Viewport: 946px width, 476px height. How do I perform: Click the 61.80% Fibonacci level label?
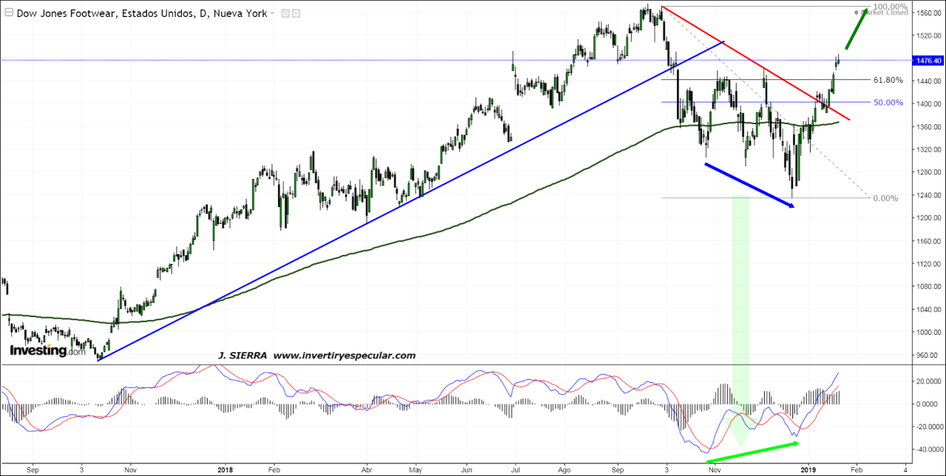coord(888,80)
